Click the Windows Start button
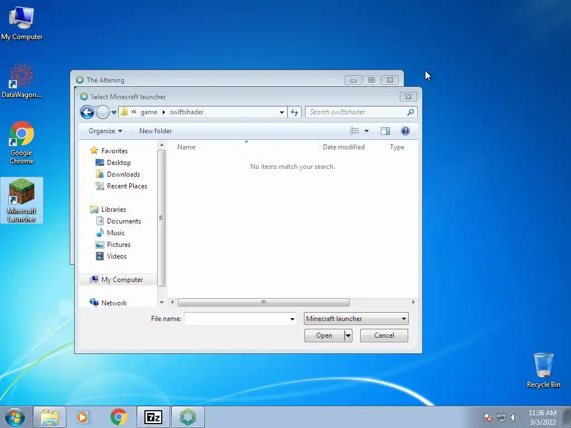The width and height of the screenshot is (571, 428). click(x=15, y=417)
